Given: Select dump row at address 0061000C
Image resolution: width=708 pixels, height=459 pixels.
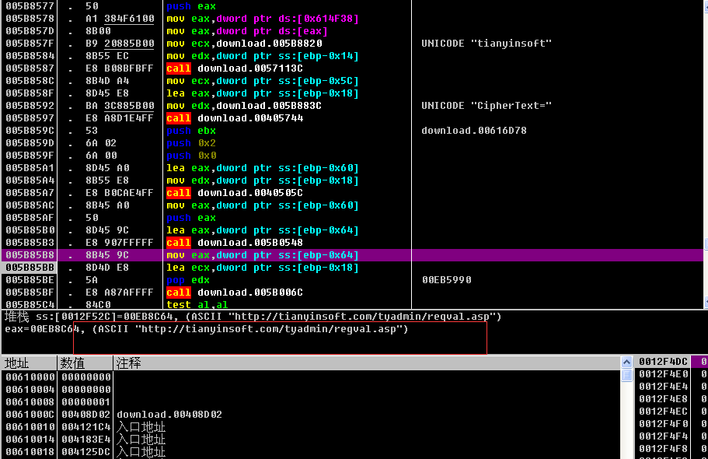Looking at the screenshot, I should 30,415.
